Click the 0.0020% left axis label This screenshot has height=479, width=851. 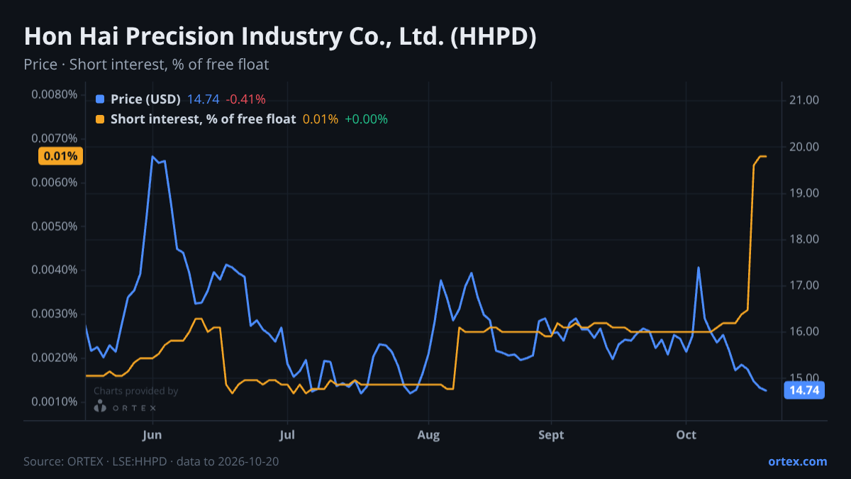[54, 358]
